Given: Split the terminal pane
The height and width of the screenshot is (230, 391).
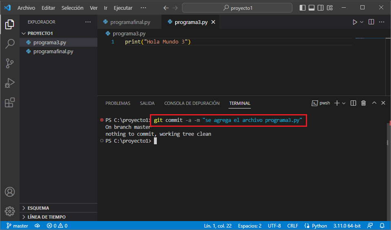Looking at the screenshot, I should 353,103.
